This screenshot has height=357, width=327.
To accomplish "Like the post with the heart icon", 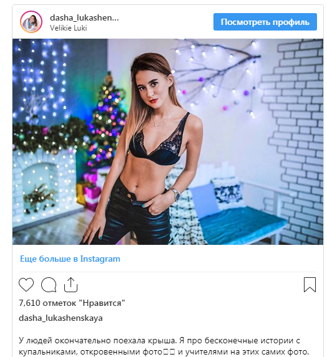I will [26, 285].
